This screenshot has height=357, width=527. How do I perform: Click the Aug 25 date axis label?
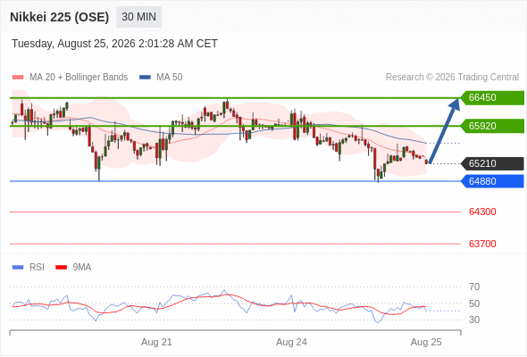coord(426,342)
